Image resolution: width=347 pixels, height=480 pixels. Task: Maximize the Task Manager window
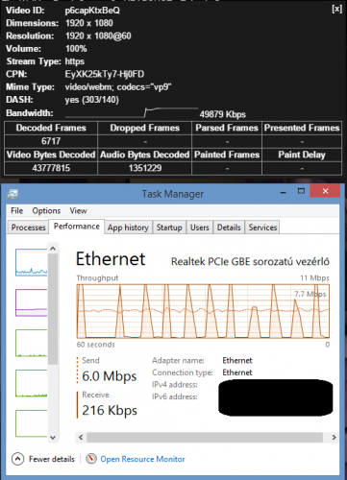[x=301, y=191]
